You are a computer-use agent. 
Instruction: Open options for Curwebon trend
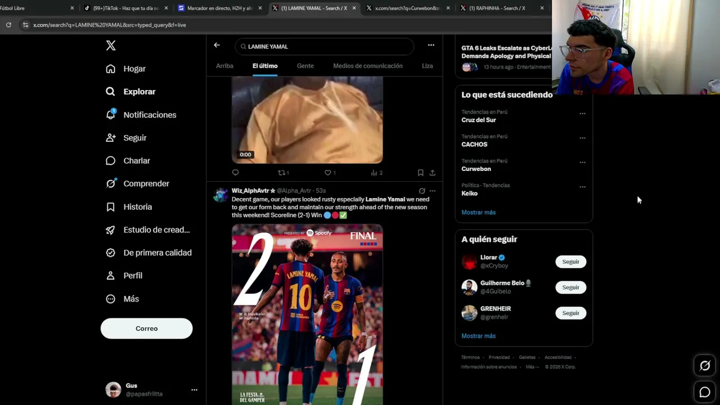click(x=582, y=163)
